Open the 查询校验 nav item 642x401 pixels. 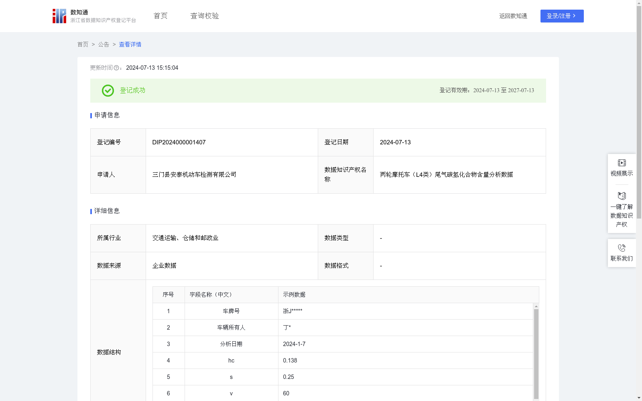point(205,16)
